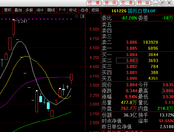Image resolution: width=174 pixels, height=132 pixels.
Task: Click the 返回 back button
Action: 95,10
